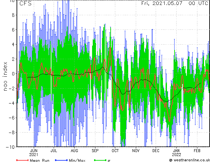
Task: Click the y-axis value -8
Action: tap(12, 133)
